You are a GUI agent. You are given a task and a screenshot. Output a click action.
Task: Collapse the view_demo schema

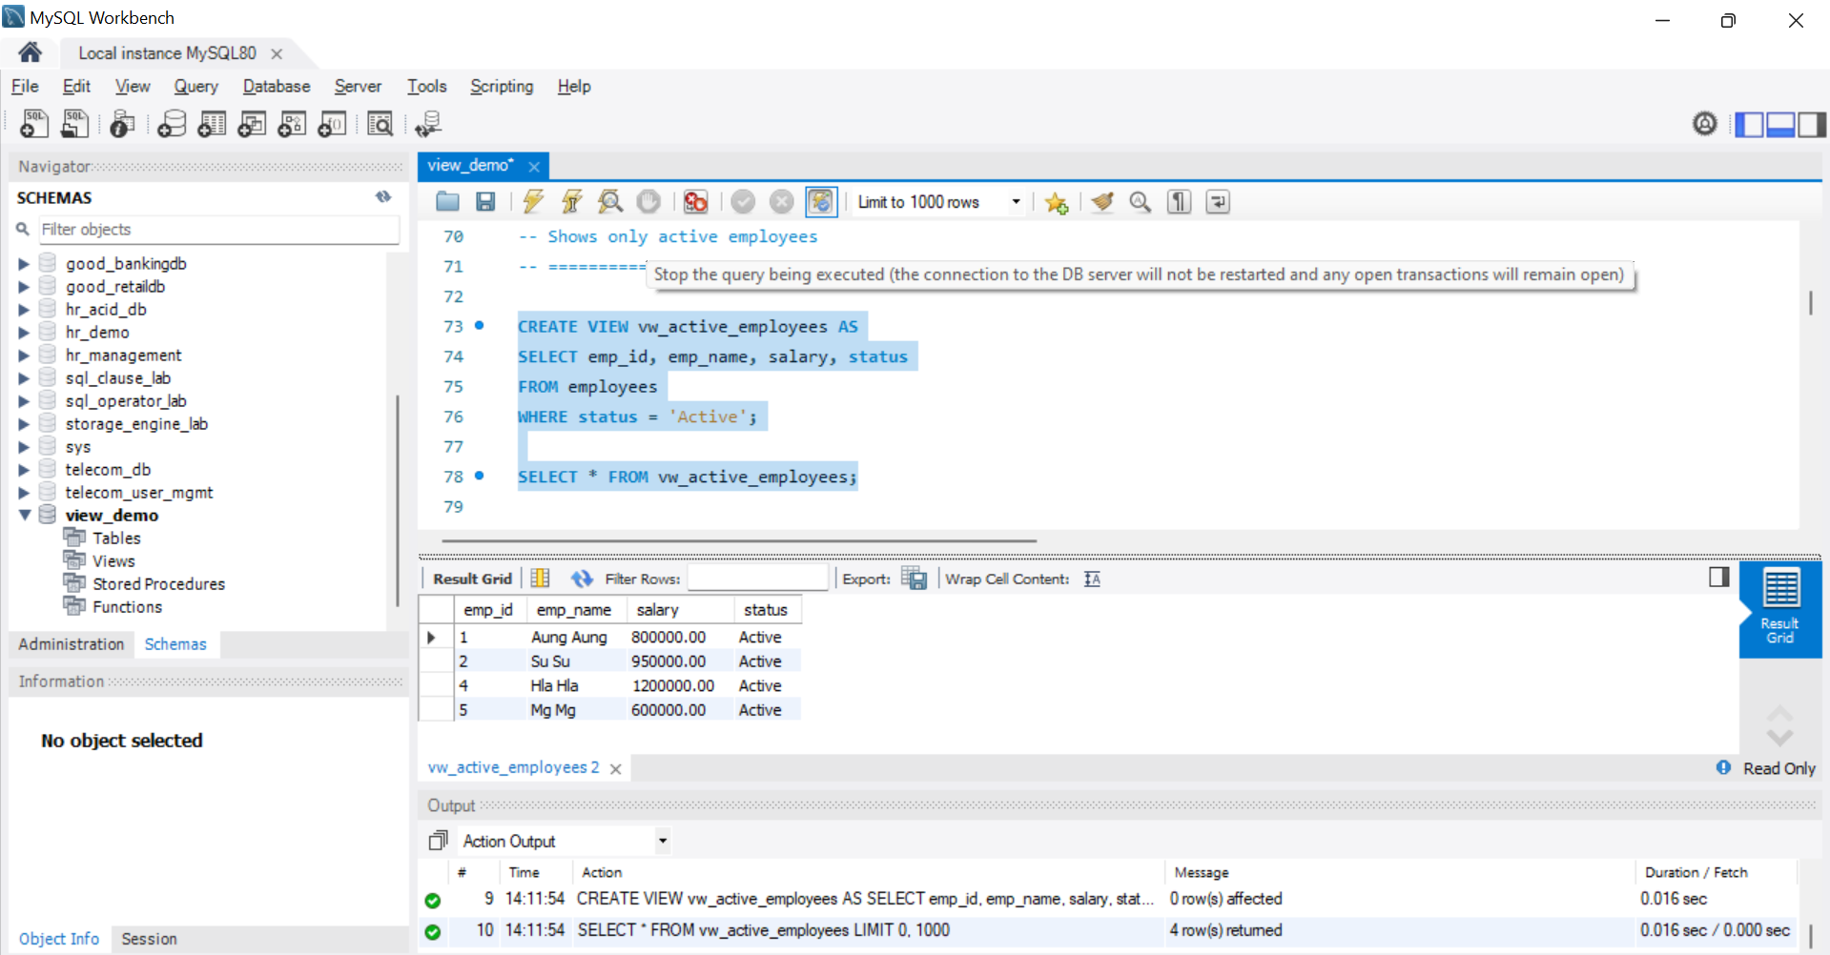coord(24,515)
